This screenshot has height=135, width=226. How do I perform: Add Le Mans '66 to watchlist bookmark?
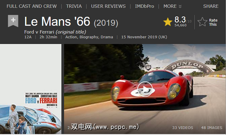[13, 21]
